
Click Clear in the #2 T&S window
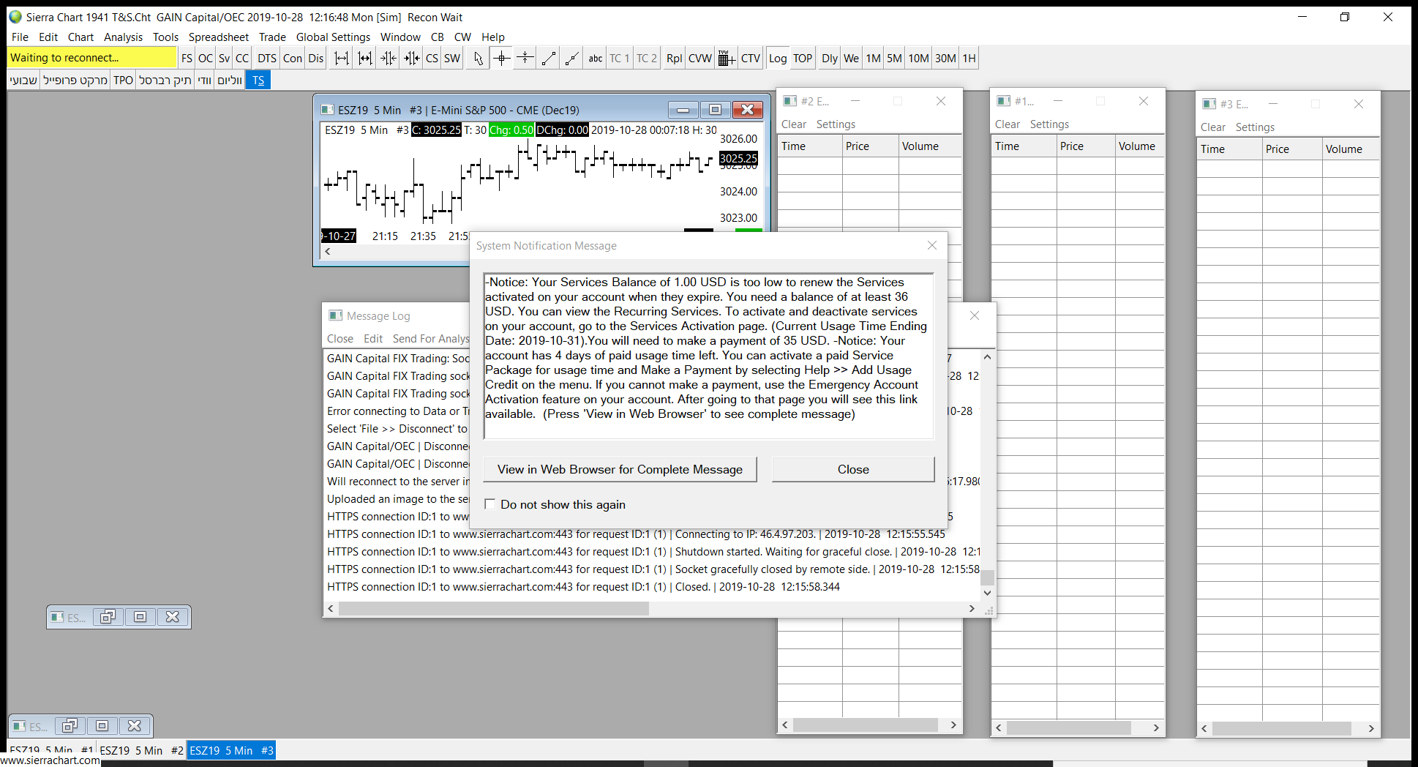click(x=794, y=124)
